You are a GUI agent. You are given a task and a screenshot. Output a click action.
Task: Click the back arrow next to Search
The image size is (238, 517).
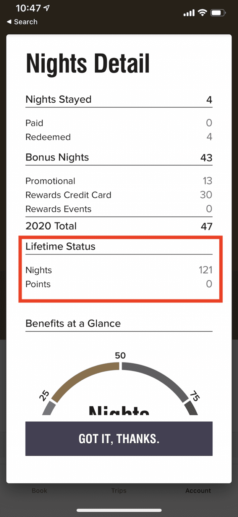[9, 22]
